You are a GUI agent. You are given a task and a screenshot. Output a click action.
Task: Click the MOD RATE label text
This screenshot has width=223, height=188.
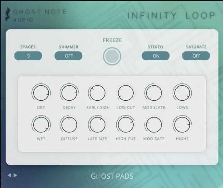click(154, 139)
